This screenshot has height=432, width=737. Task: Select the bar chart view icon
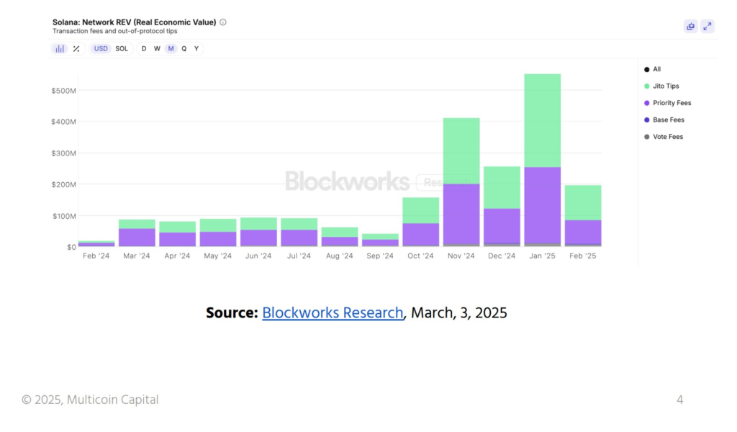(x=60, y=49)
